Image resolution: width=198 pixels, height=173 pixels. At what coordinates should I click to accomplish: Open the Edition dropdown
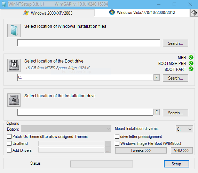[x=66, y=129]
